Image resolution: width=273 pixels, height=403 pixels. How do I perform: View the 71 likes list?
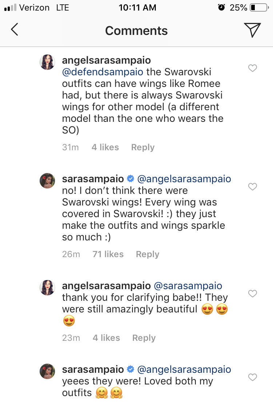(108, 254)
